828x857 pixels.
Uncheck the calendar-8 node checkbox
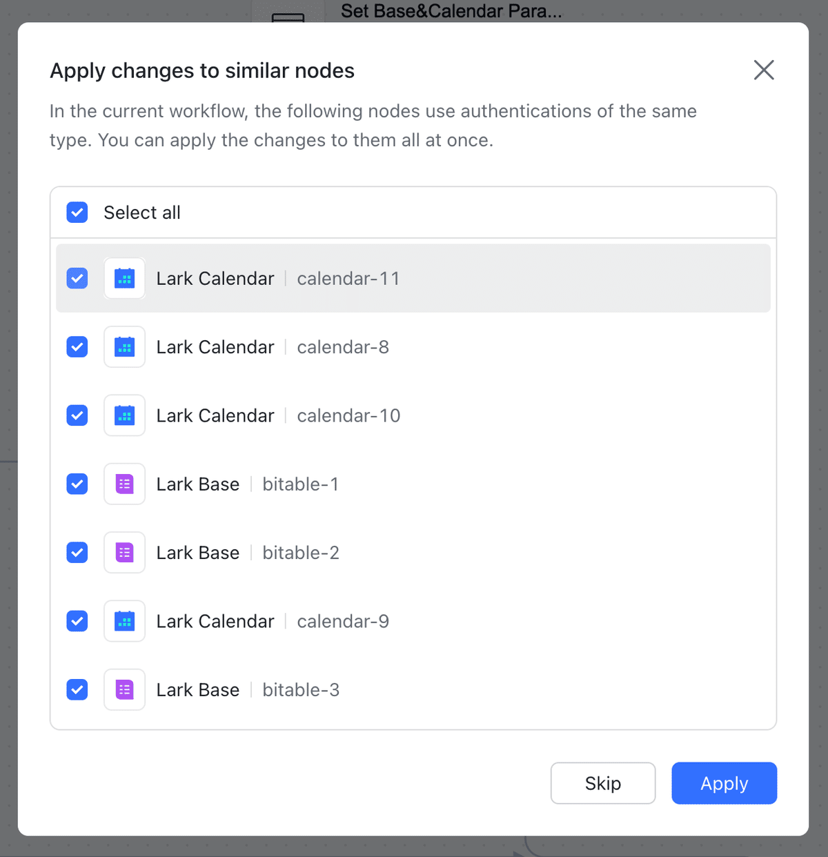pyautogui.click(x=77, y=346)
